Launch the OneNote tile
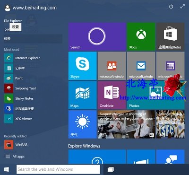Screen dimensions: 189x175 112,95
